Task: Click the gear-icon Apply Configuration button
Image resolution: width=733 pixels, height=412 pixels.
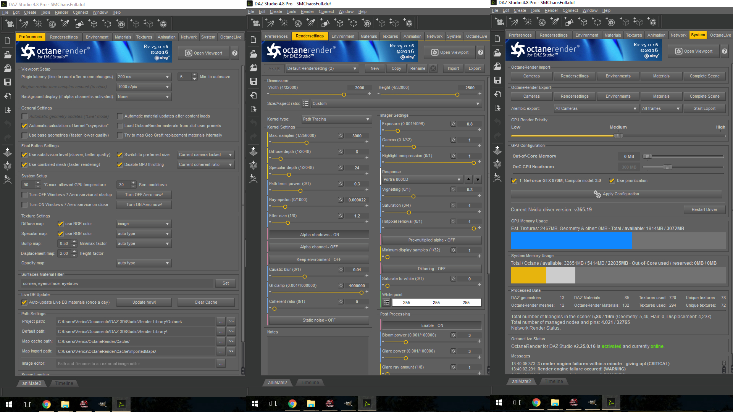Action: point(616,194)
